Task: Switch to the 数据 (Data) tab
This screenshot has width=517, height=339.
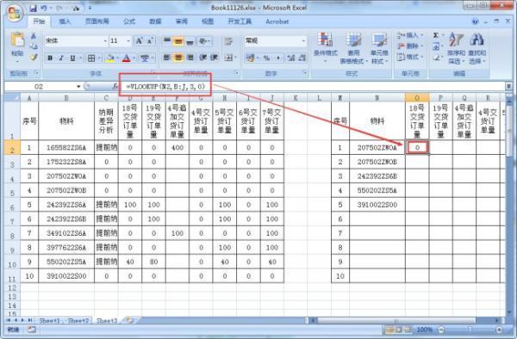Action: tap(155, 22)
